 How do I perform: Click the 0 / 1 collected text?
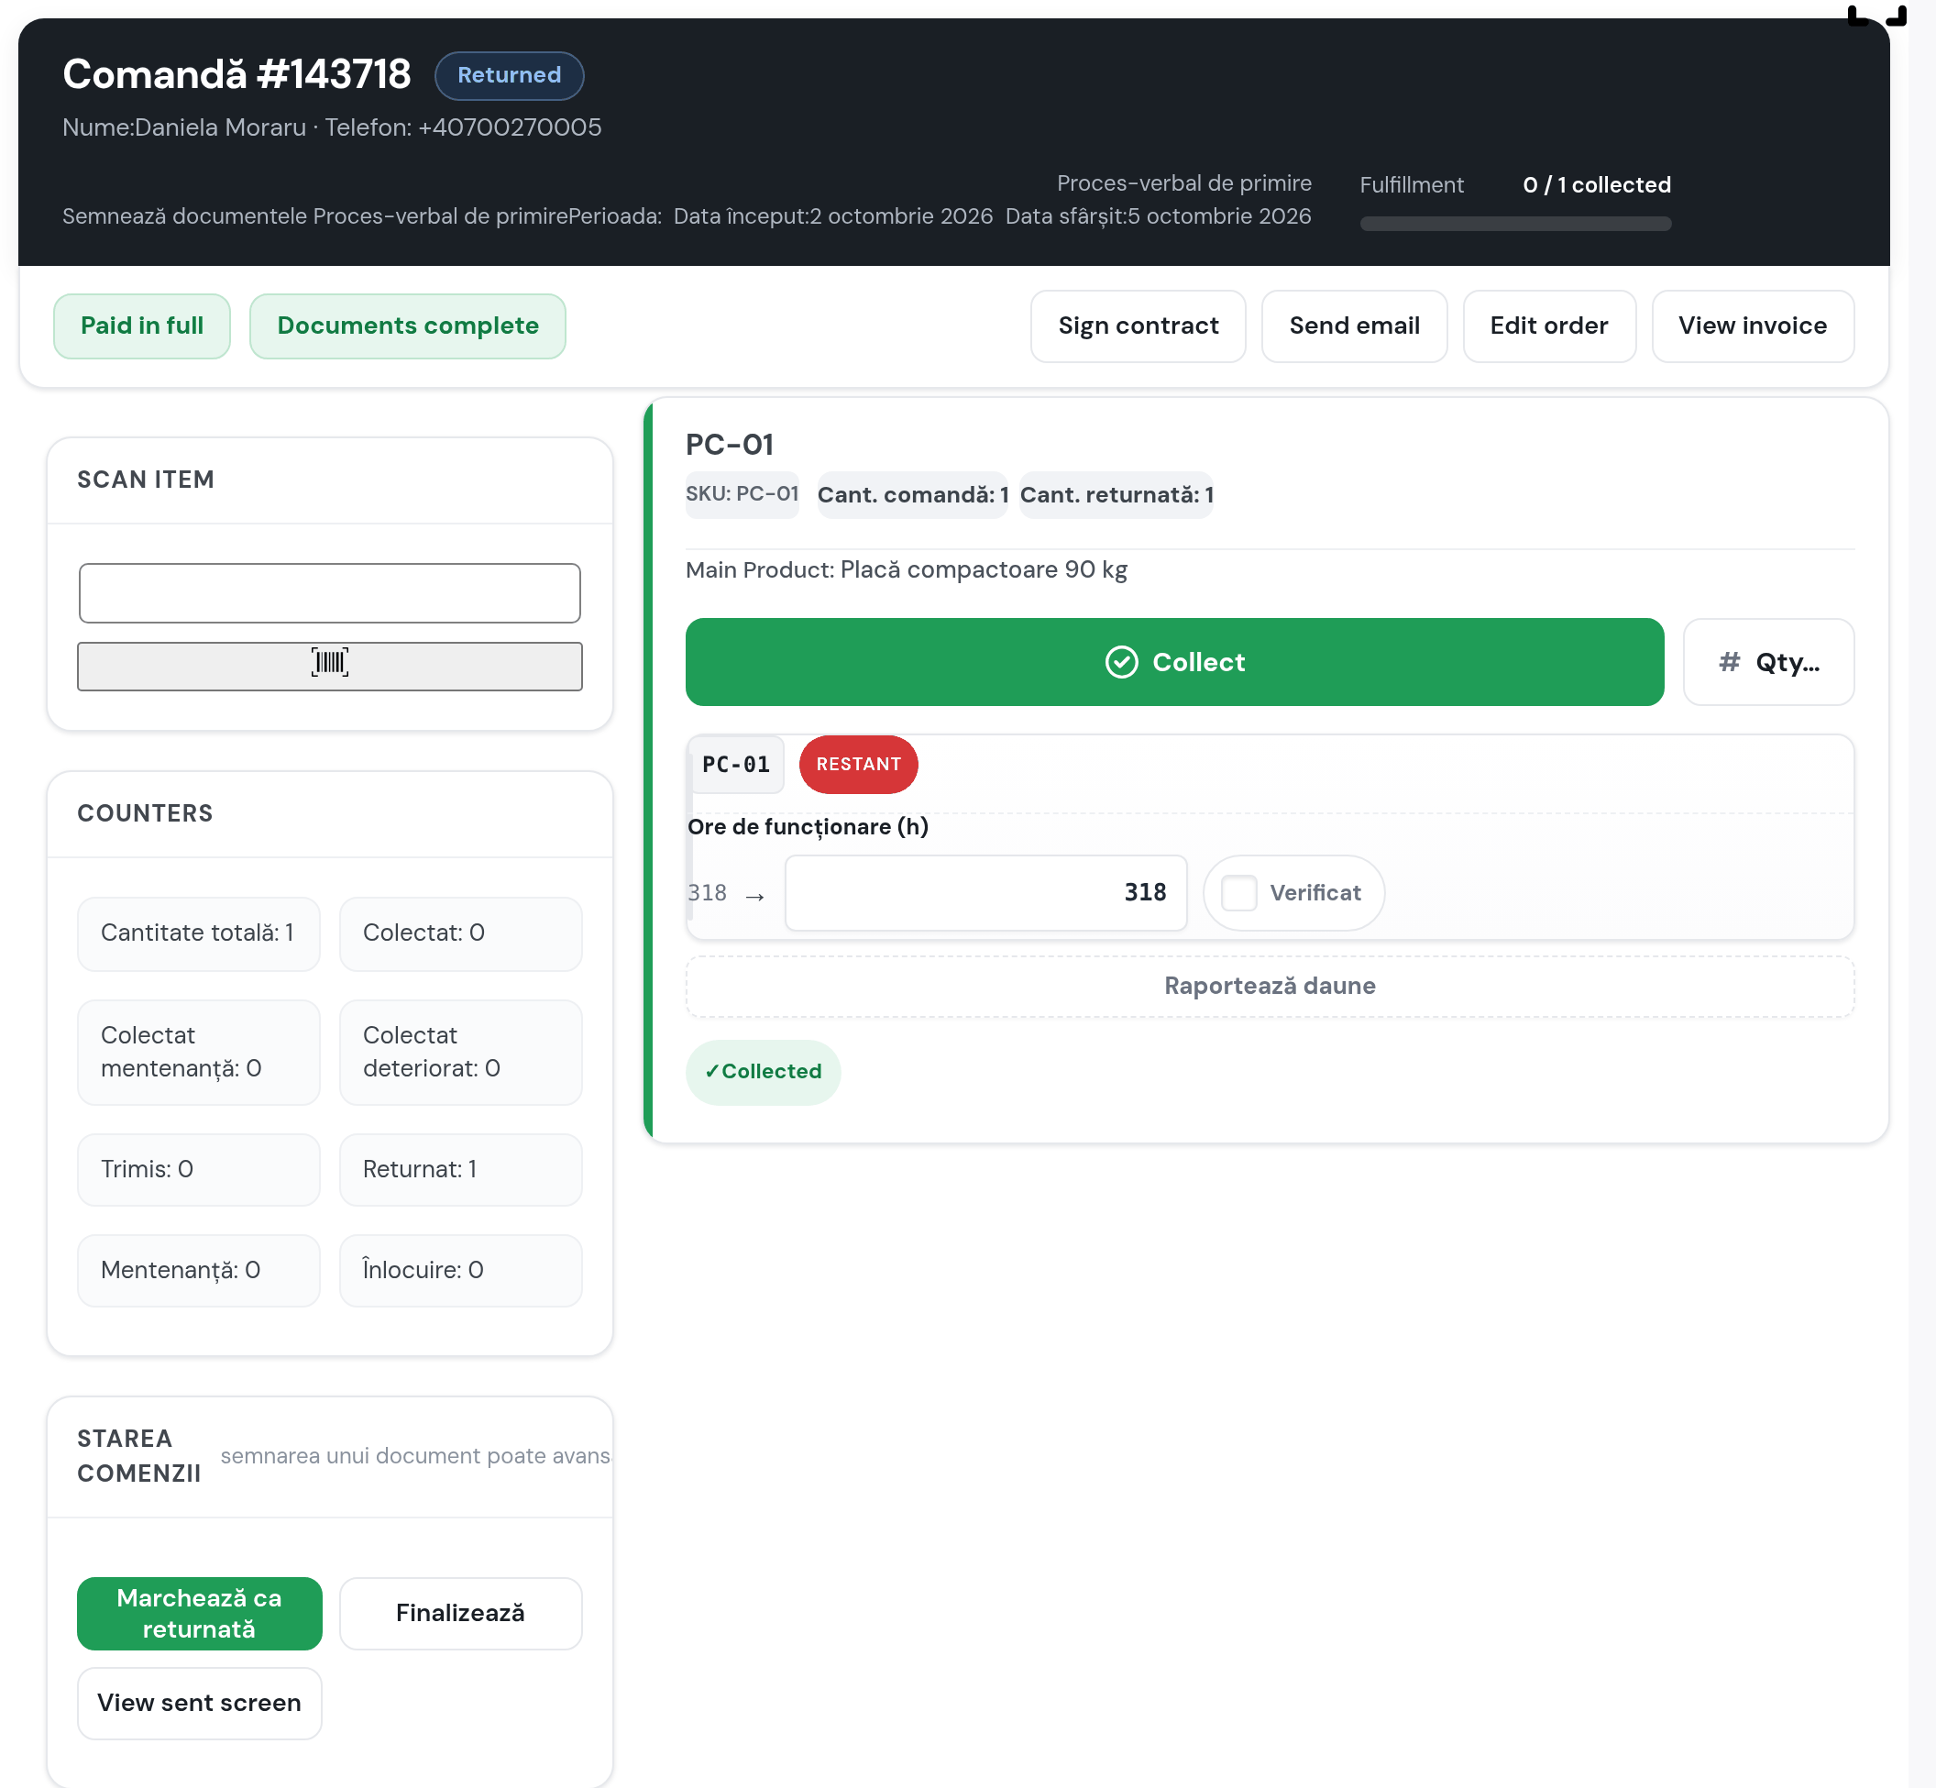point(1597,185)
